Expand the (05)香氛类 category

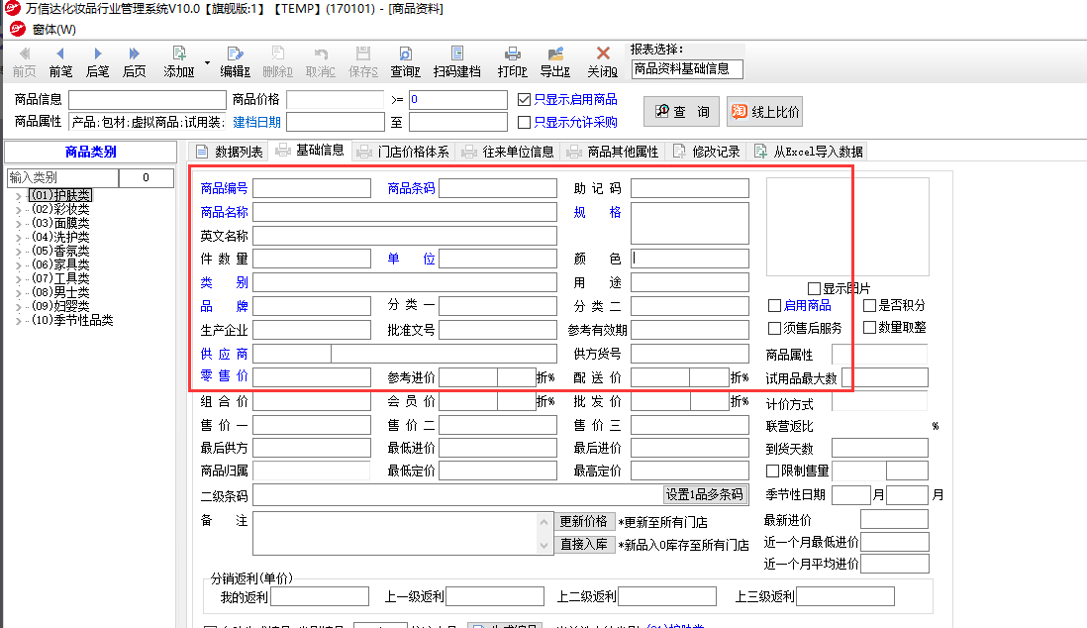(18, 252)
